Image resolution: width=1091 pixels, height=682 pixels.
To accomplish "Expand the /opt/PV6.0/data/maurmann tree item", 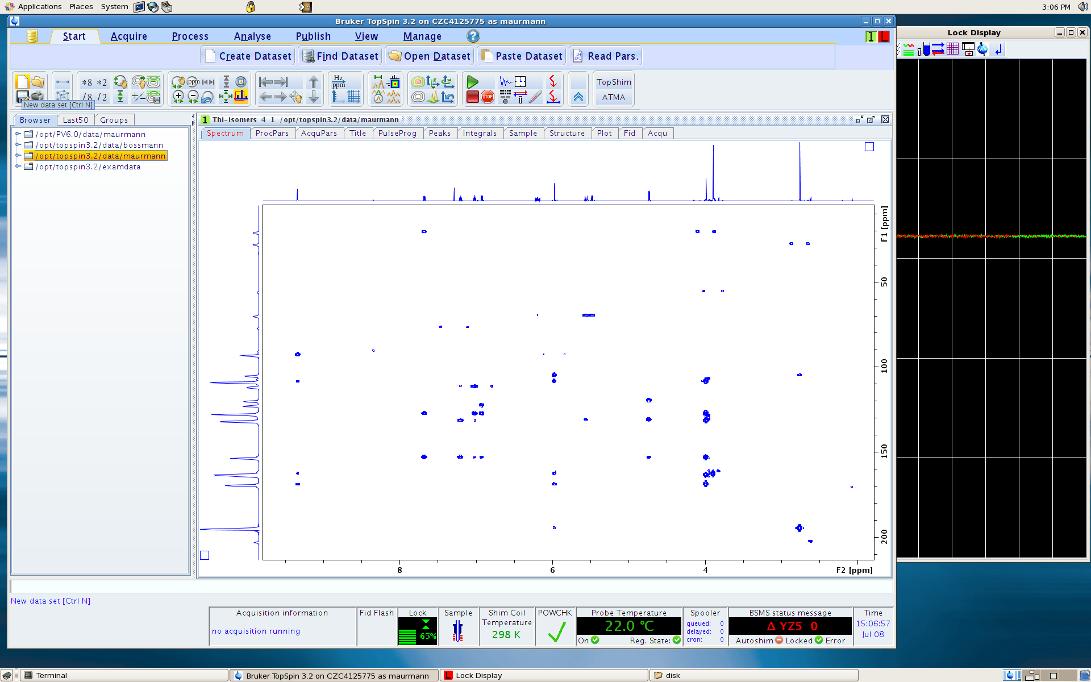I will click(17, 134).
